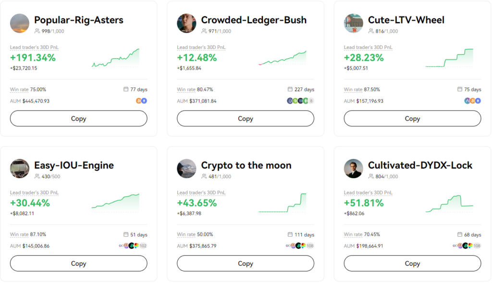Click the followers icon on Cute-LTV-Wheel card
This screenshot has width=492, height=283.
(370, 30)
